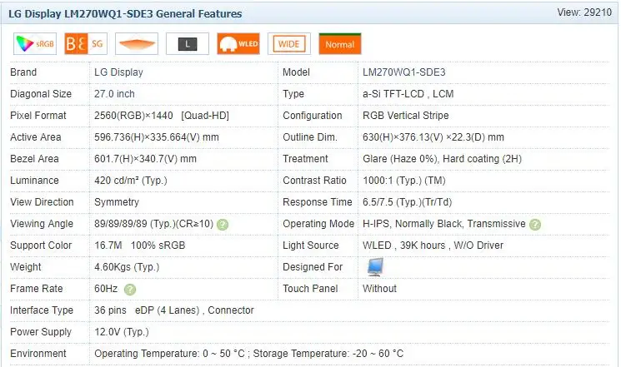Viewport: 621px width, 367px height.
Task: Click the View: 29210 counter
Action: 585,13
